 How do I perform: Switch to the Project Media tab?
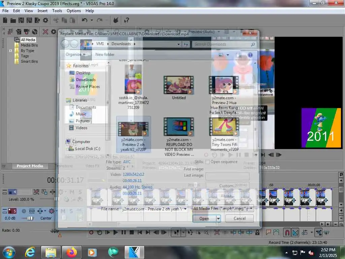pos(30,166)
